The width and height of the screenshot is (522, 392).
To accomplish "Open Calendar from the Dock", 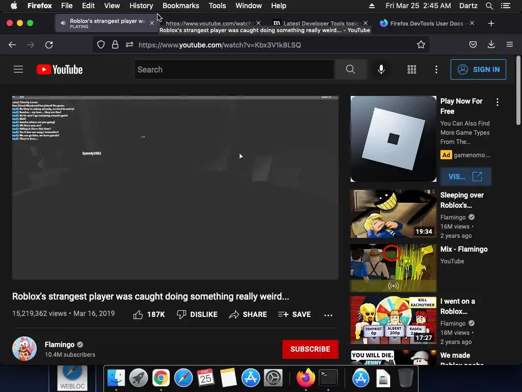I will point(206,378).
